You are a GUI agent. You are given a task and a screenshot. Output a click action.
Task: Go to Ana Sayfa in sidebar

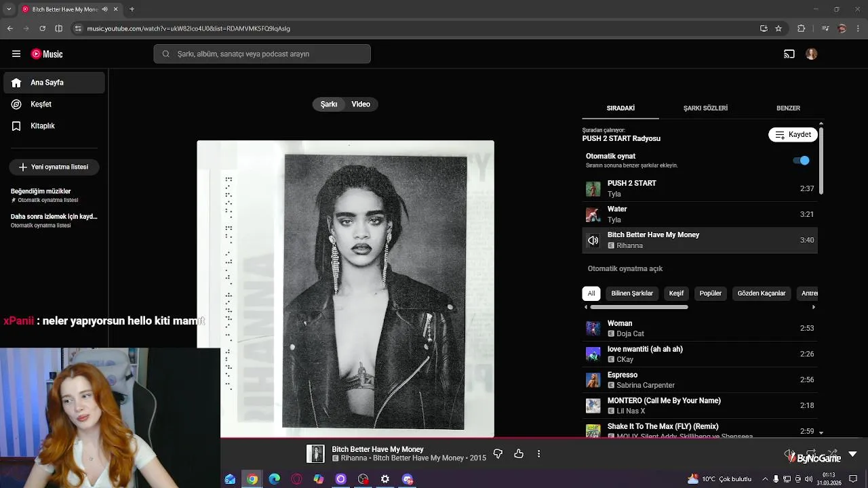tap(54, 83)
